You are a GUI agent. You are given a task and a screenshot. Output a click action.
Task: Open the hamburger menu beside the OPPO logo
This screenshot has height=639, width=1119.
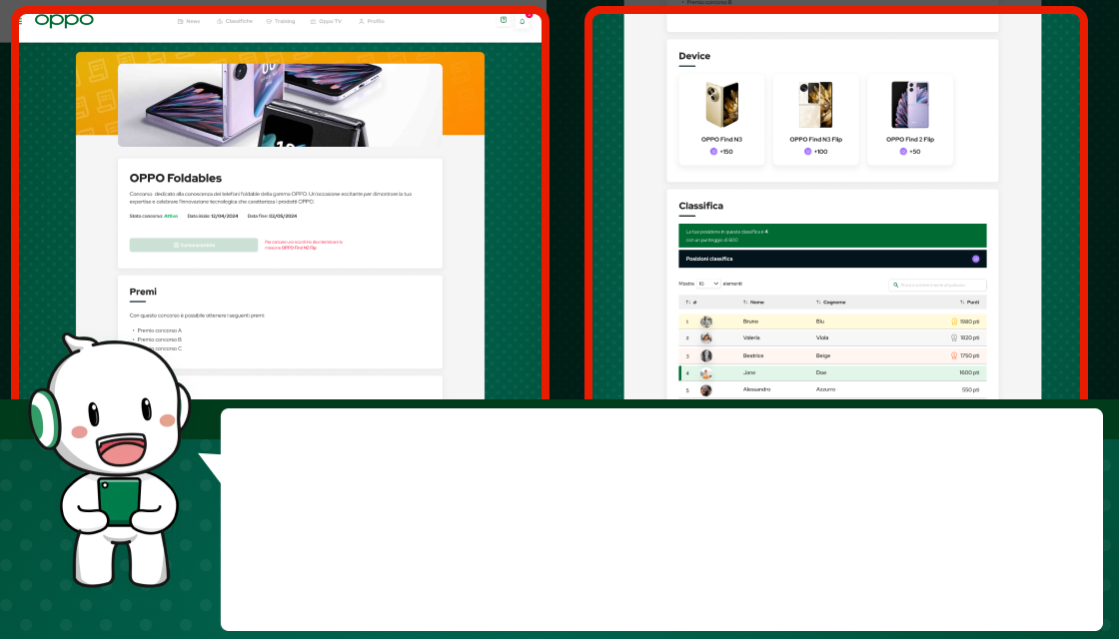21,21
